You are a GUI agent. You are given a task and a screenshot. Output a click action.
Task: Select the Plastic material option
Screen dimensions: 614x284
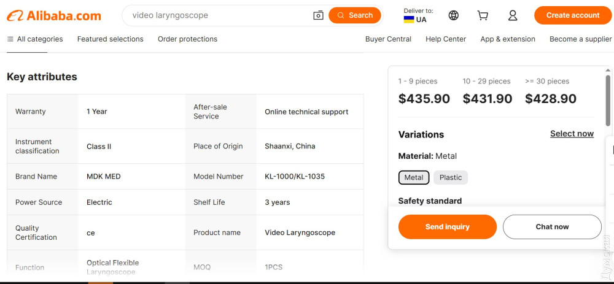450,177
